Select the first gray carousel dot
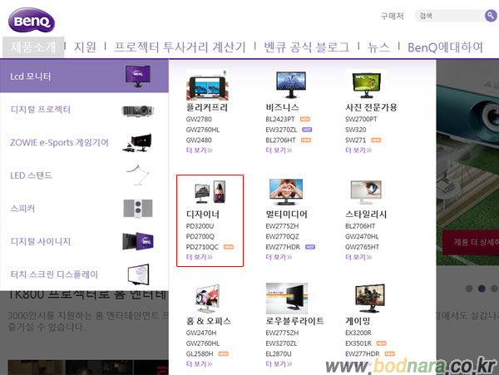The height and width of the screenshot is (375, 499). [469, 289]
